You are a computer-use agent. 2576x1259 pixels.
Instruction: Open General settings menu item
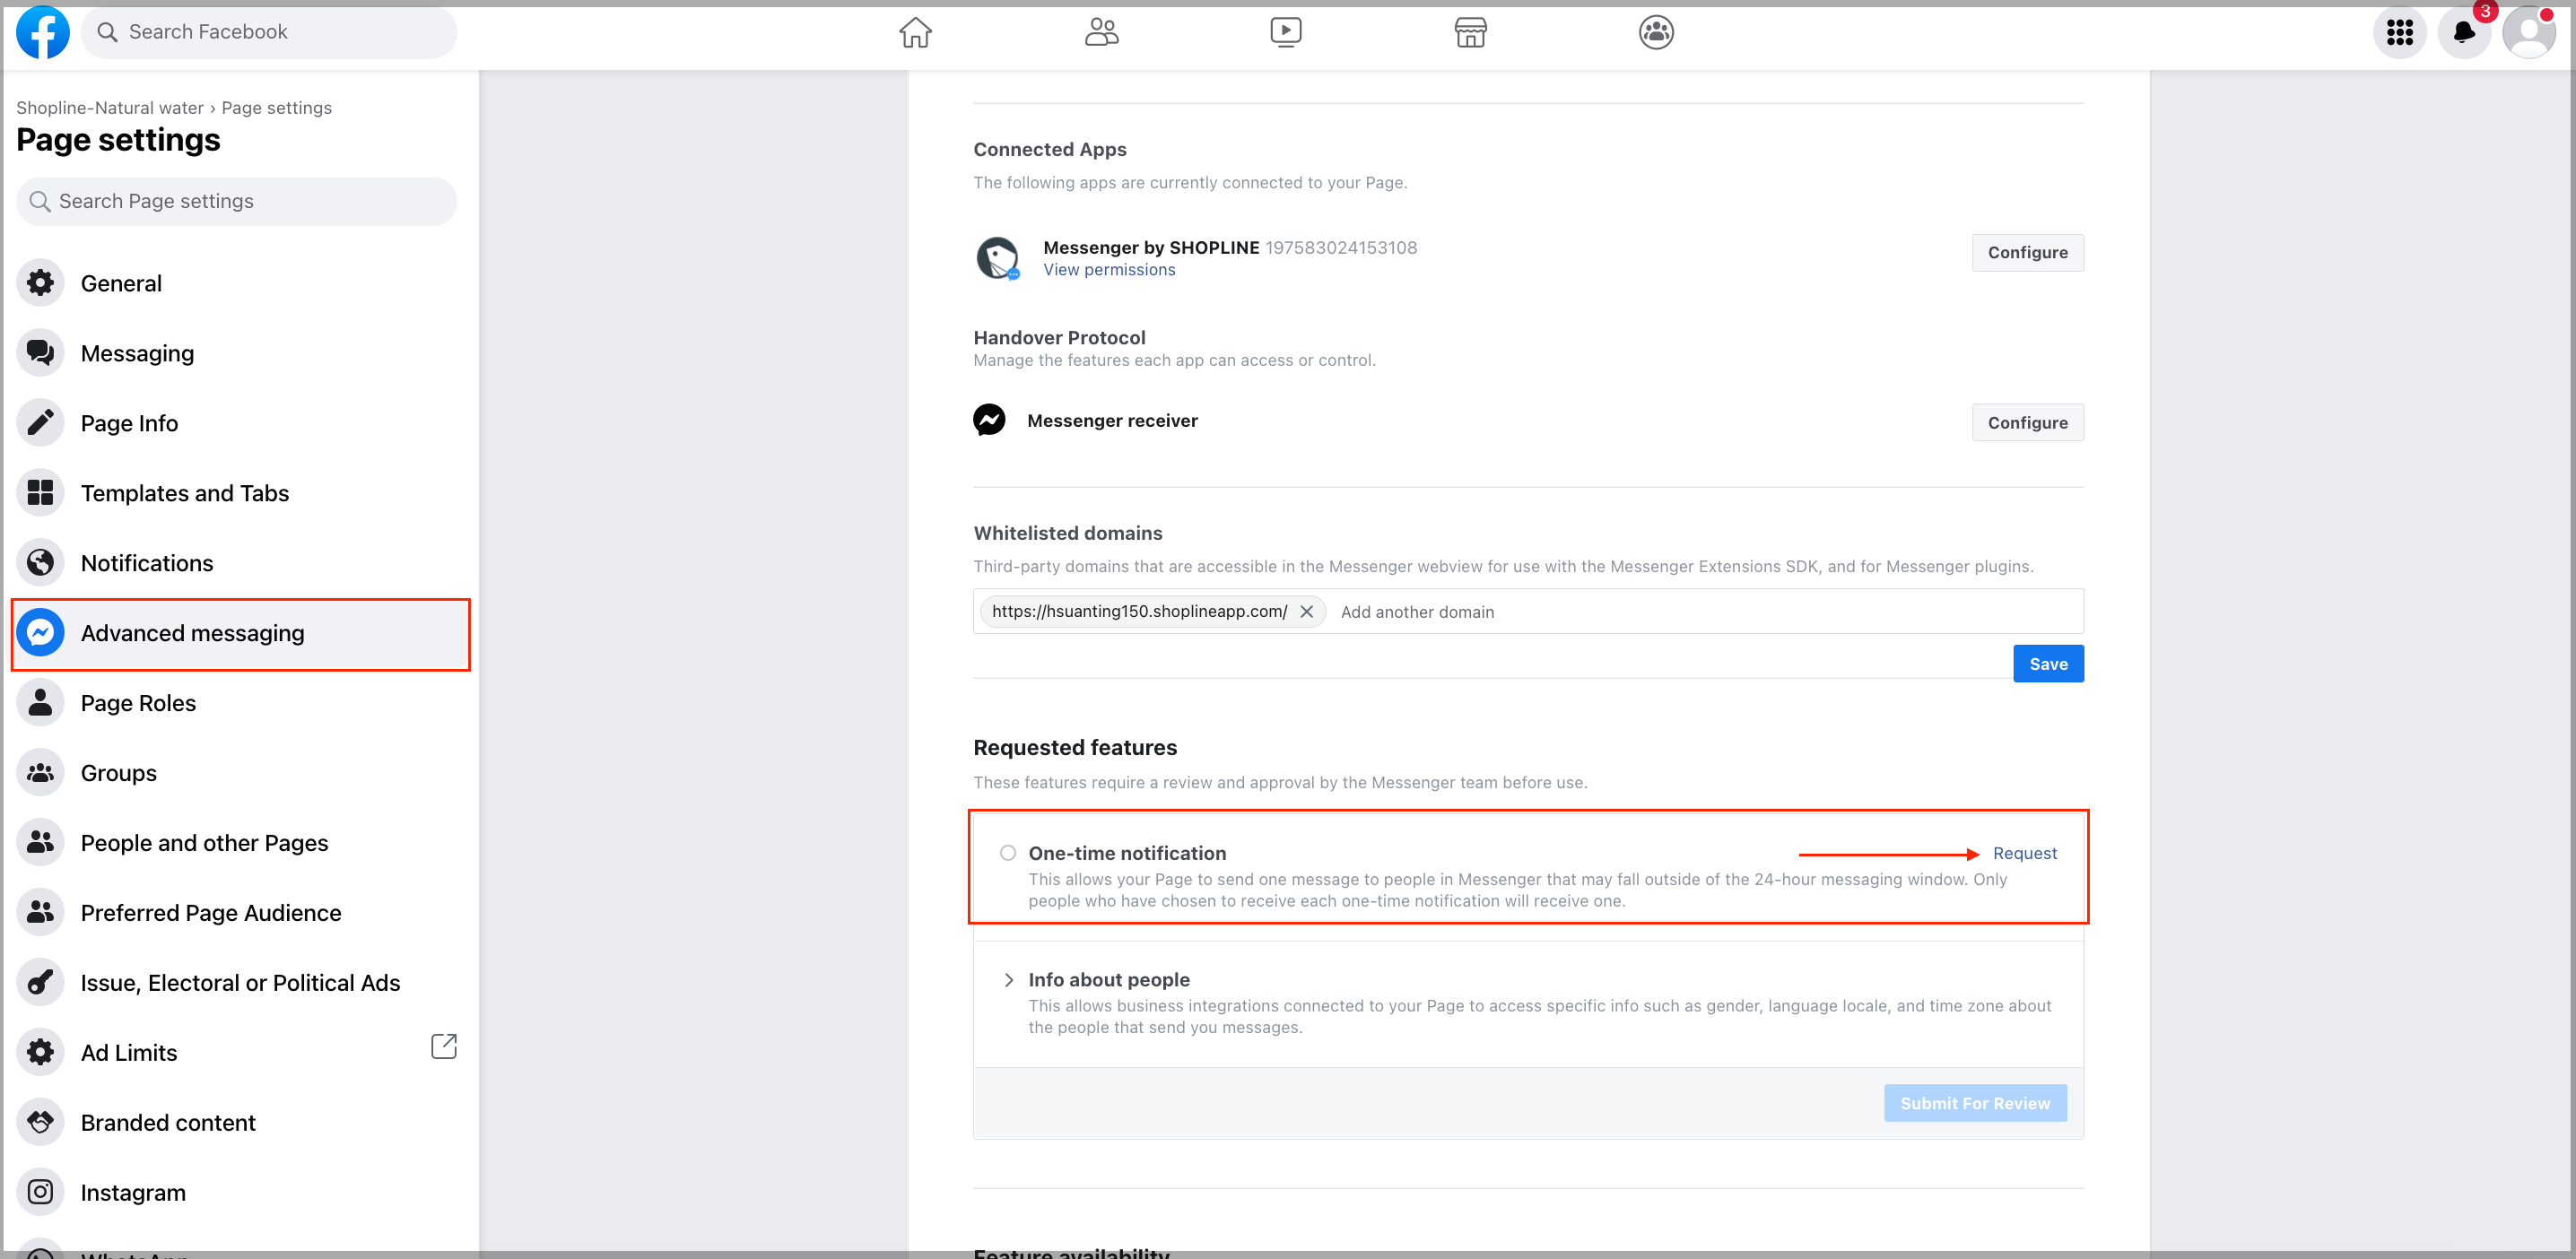point(237,283)
